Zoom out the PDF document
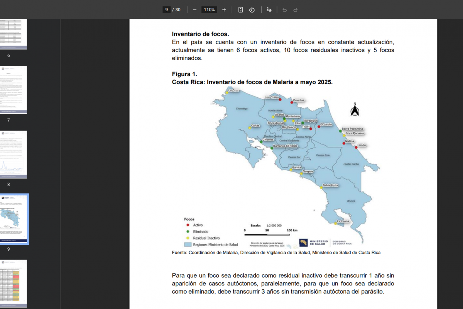The image size is (463, 309). tap(195, 10)
